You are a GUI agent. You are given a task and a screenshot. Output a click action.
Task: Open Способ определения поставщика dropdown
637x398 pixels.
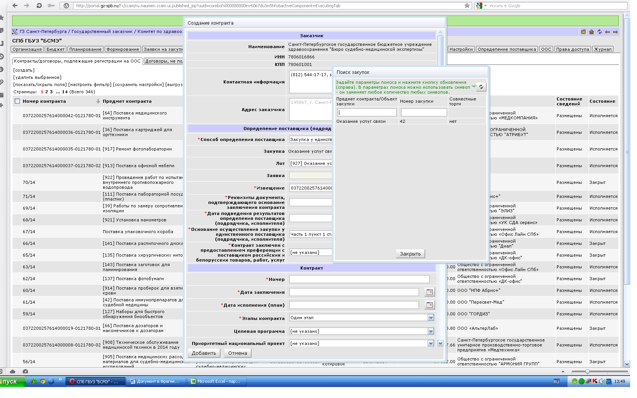[x=311, y=139]
